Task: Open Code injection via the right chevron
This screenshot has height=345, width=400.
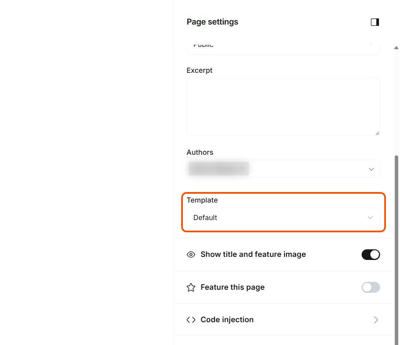Action: click(376, 320)
